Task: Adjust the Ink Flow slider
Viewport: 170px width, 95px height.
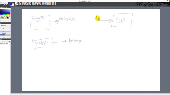Action: click(5, 35)
